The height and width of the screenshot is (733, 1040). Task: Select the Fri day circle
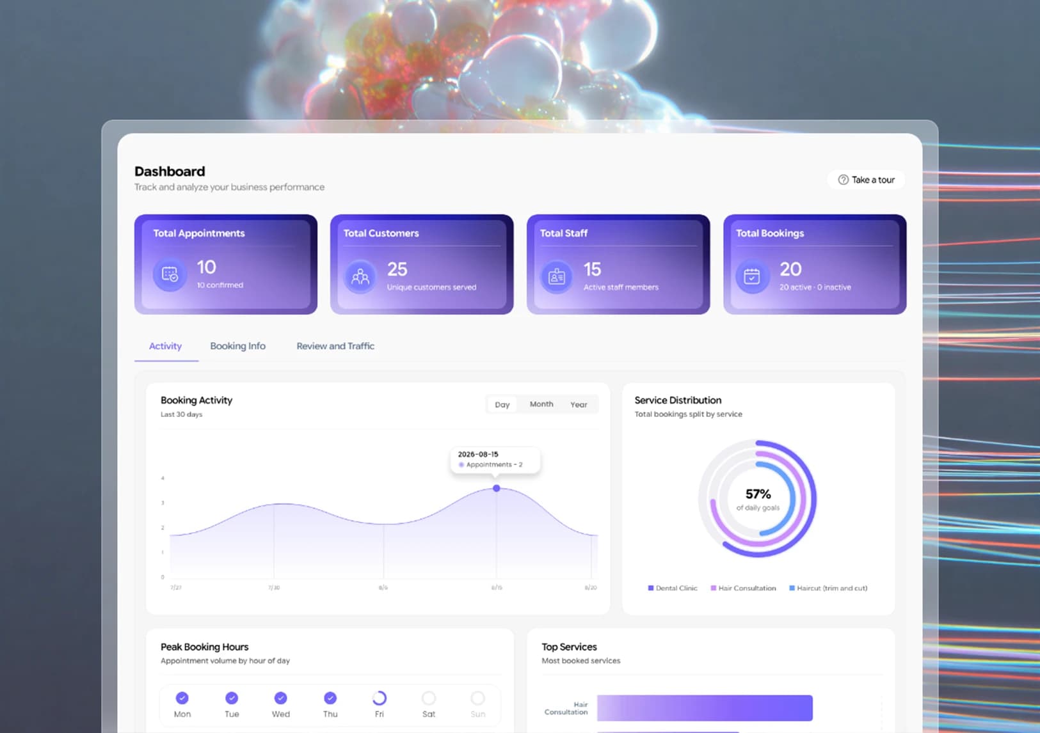380,698
